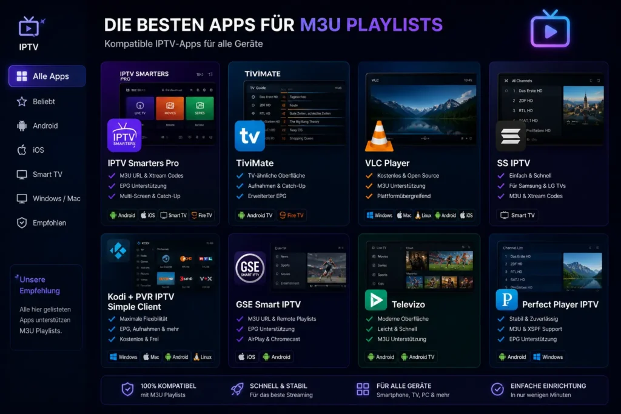The height and width of the screenshot is (414, 621).
Task: Open the TiviMate title
Action: pyautogui.click(x=255, y=163)
